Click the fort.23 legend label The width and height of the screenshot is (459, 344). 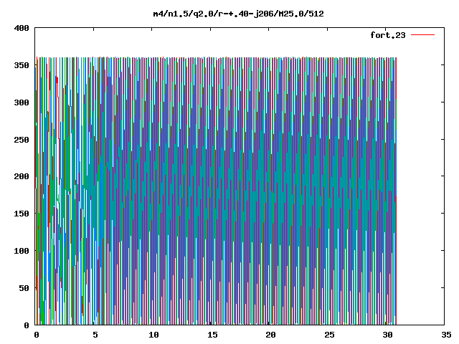pos(388,35)
